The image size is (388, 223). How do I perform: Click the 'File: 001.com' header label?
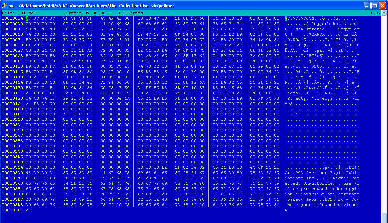point(19,13)
